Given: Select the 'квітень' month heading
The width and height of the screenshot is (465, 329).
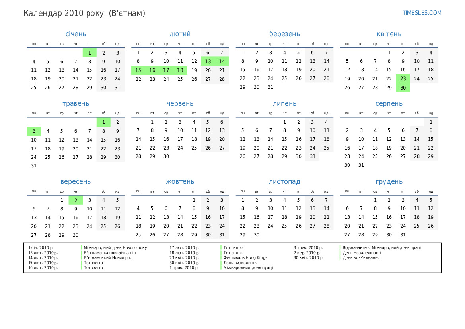Looking at the screenshot, I should [x=389, y=34].
